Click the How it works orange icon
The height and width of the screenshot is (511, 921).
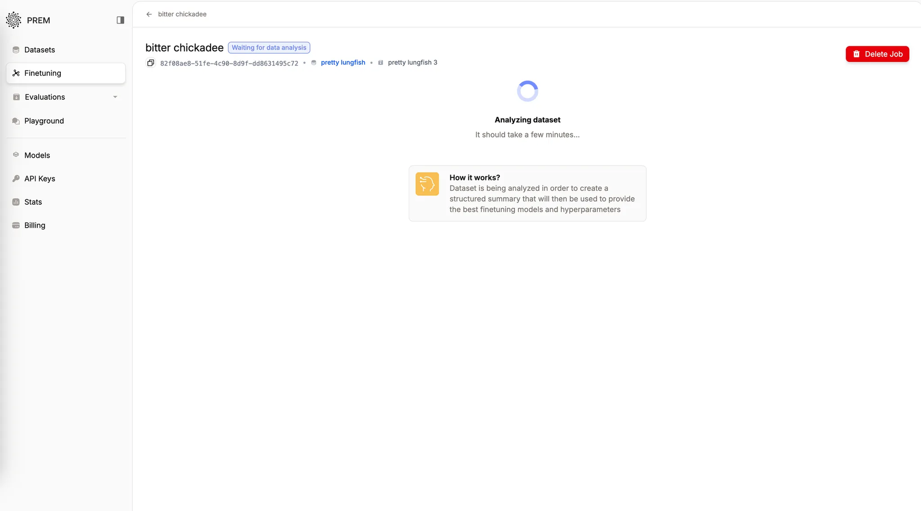427,184
